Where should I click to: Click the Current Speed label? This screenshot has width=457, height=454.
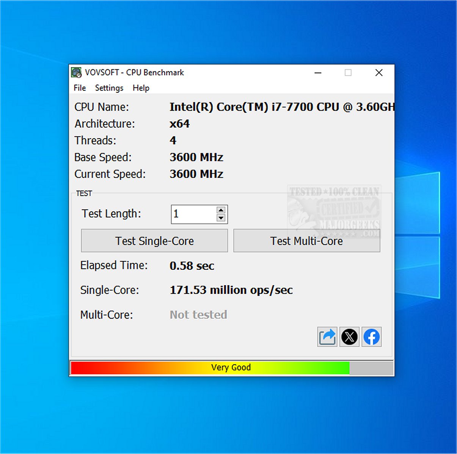coord(110,174)
